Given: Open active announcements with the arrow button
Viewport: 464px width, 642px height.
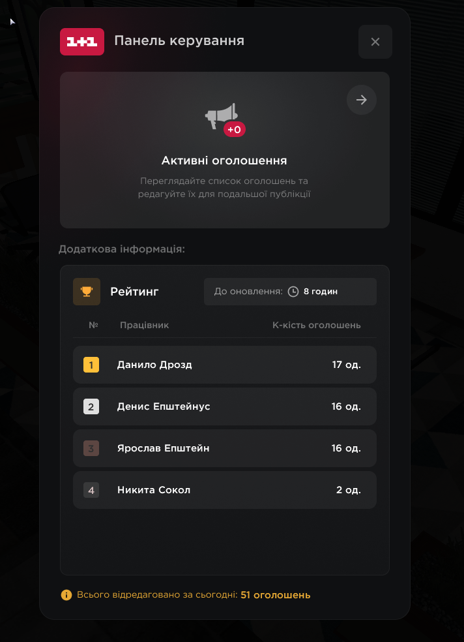Looking at the screenshot, I should (362, 99).
